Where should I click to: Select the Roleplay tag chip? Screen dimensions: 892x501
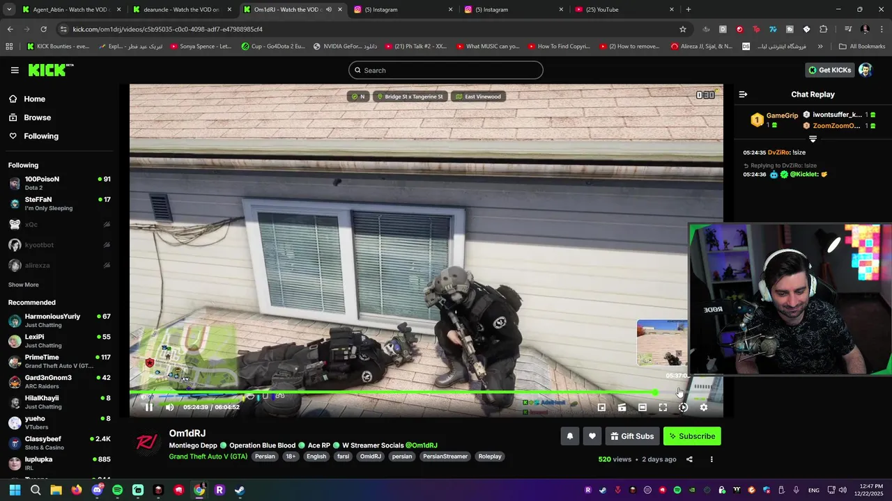click(x=490, y=456)
